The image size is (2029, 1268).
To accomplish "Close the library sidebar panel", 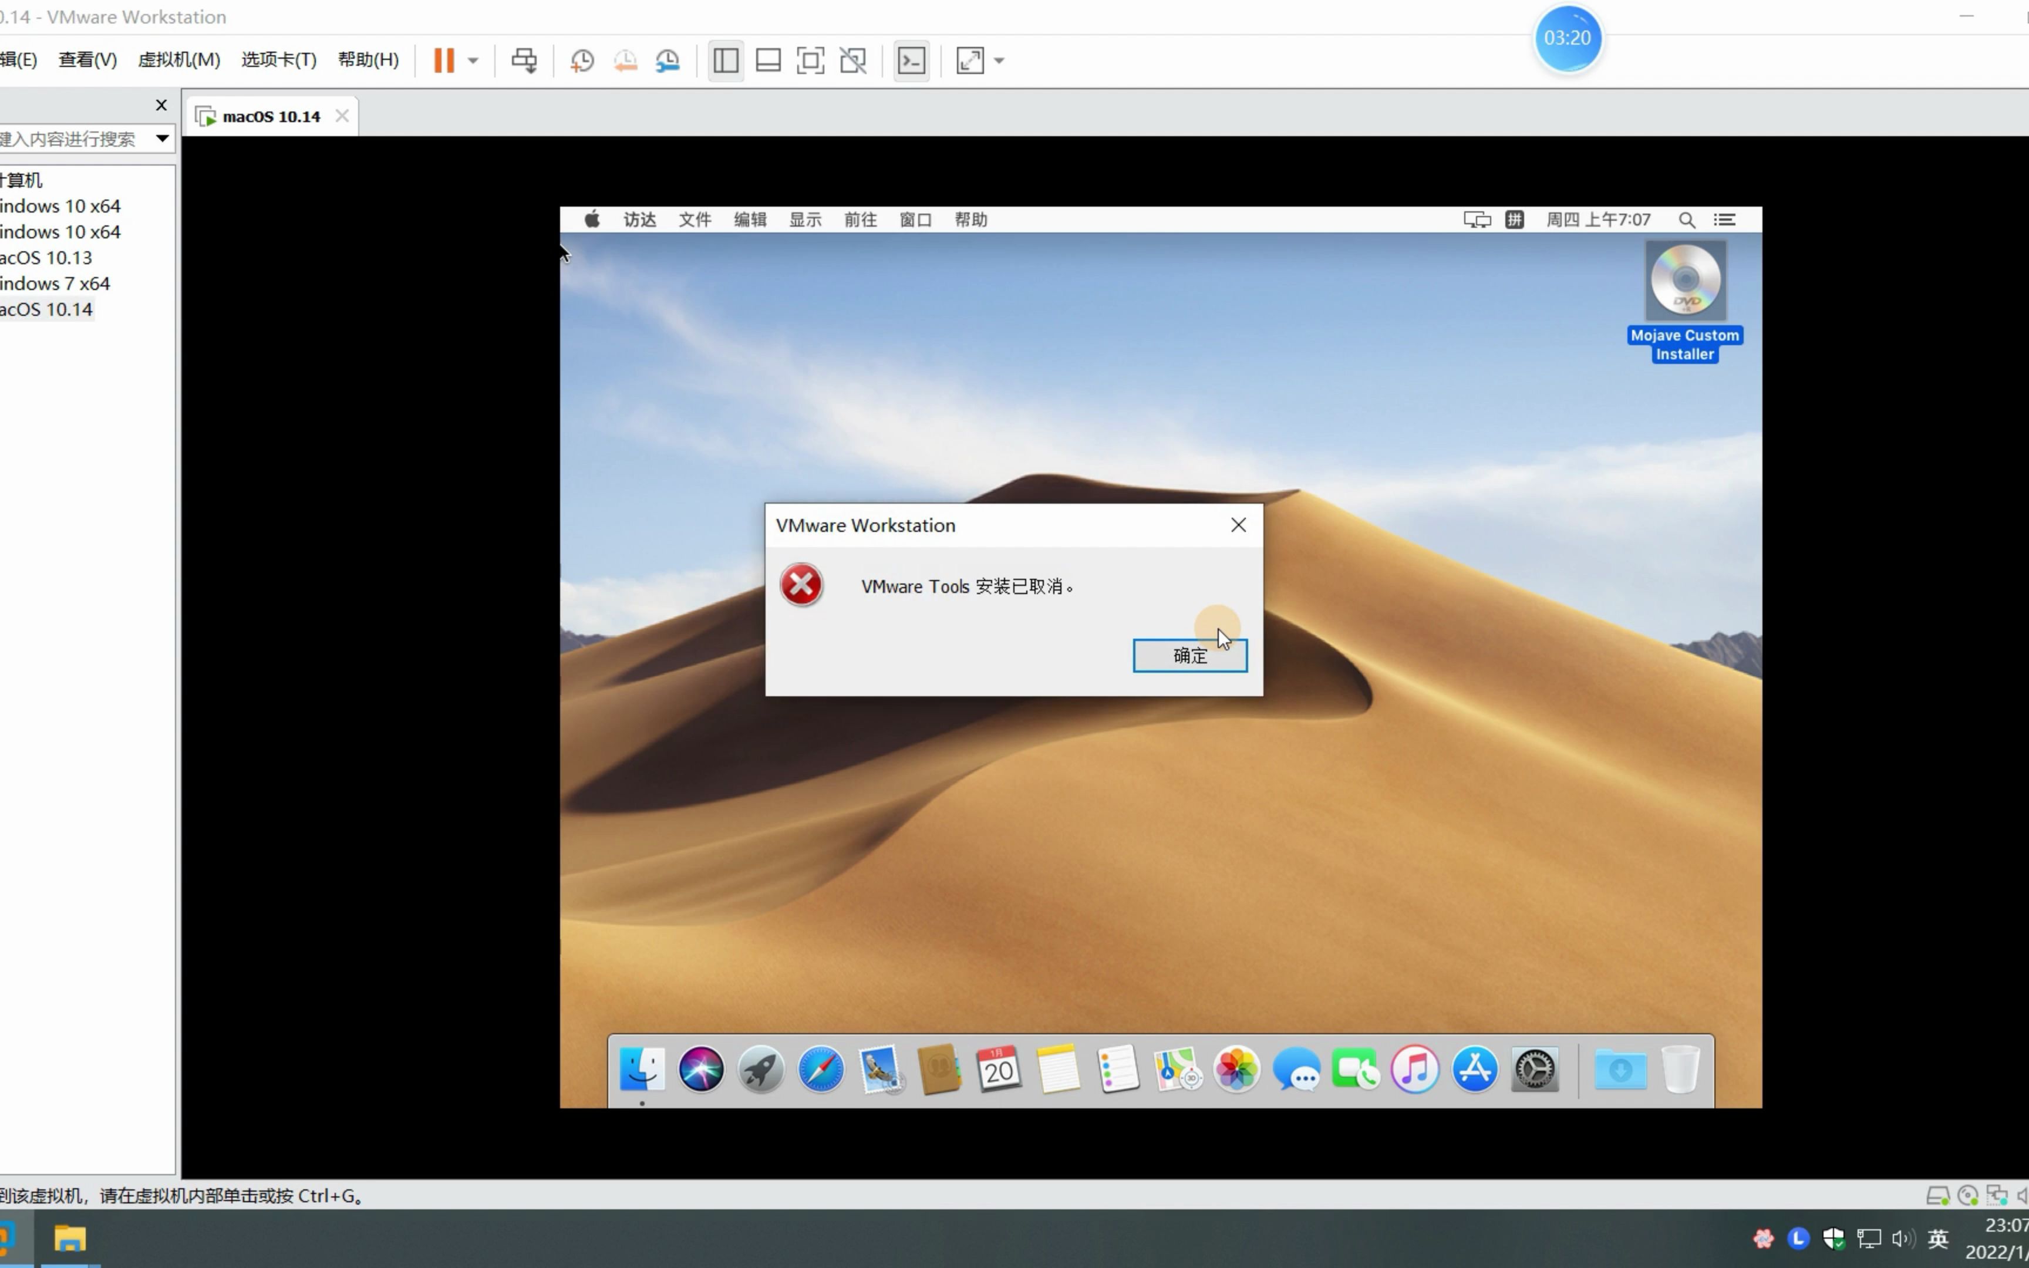I will coord(161,105).
